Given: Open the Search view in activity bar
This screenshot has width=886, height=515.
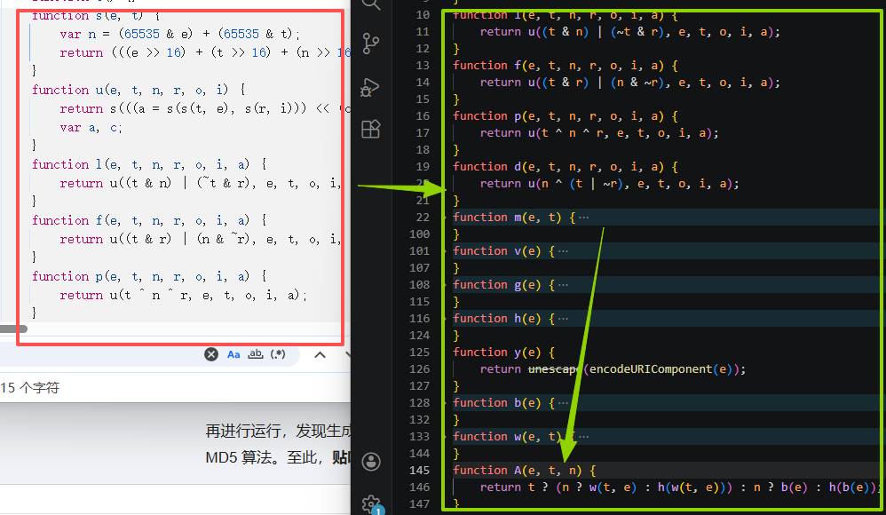Looking at the screenshot, I should pyautogui.click(x=371, y=4).
